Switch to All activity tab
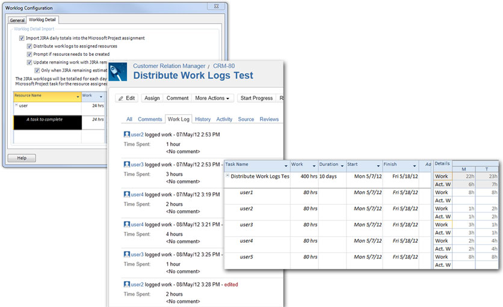 [129, 119]
